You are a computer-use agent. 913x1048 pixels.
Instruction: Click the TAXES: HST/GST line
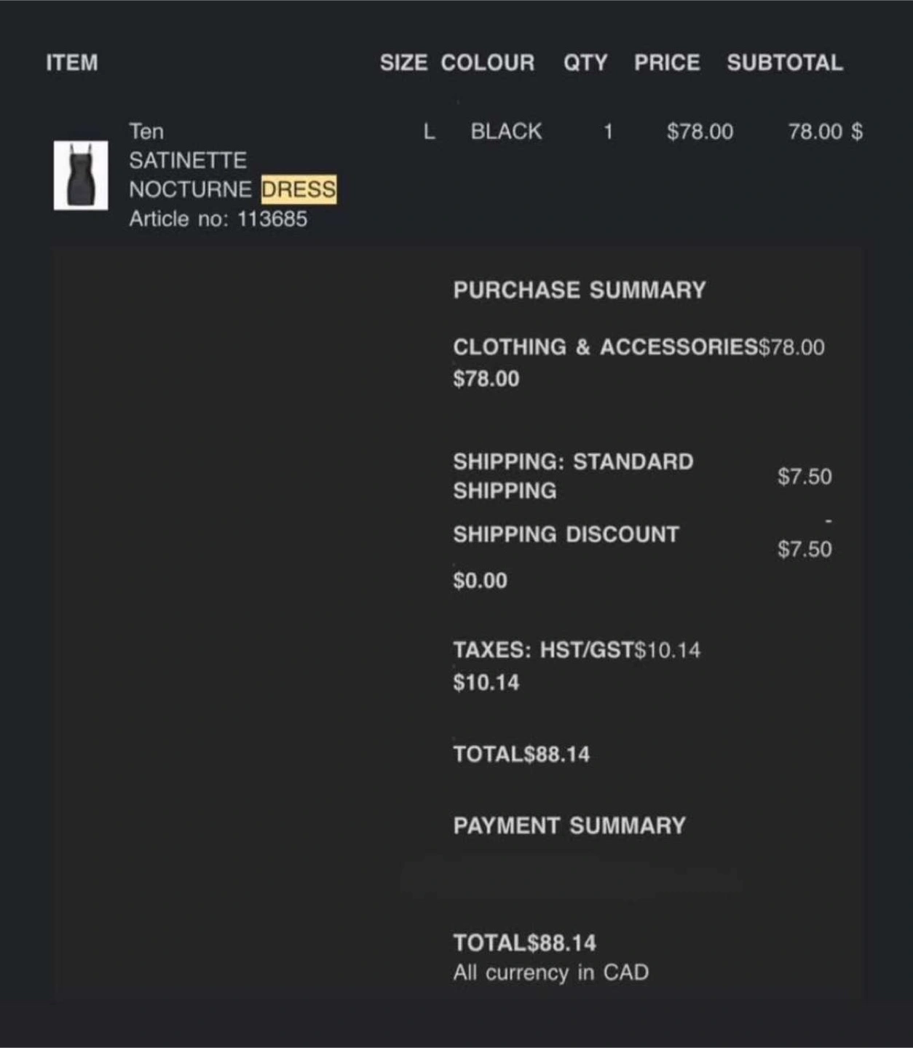point(577,650)
